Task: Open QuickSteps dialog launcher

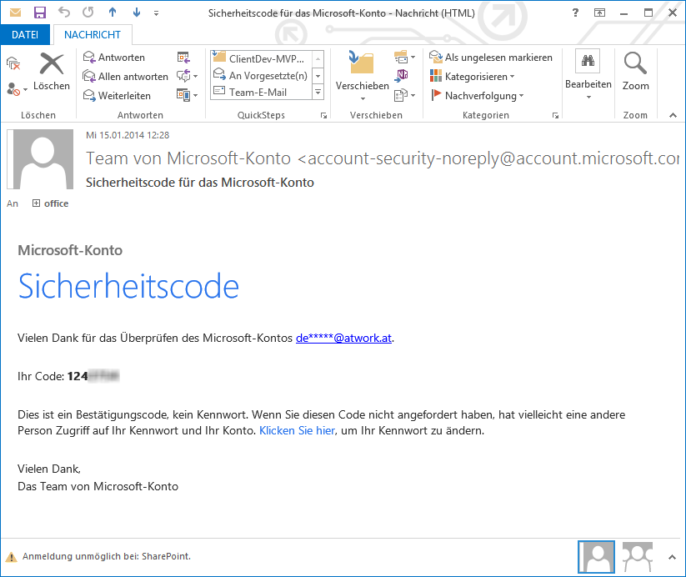Action: pyautogui.click(x=323, y=116)
